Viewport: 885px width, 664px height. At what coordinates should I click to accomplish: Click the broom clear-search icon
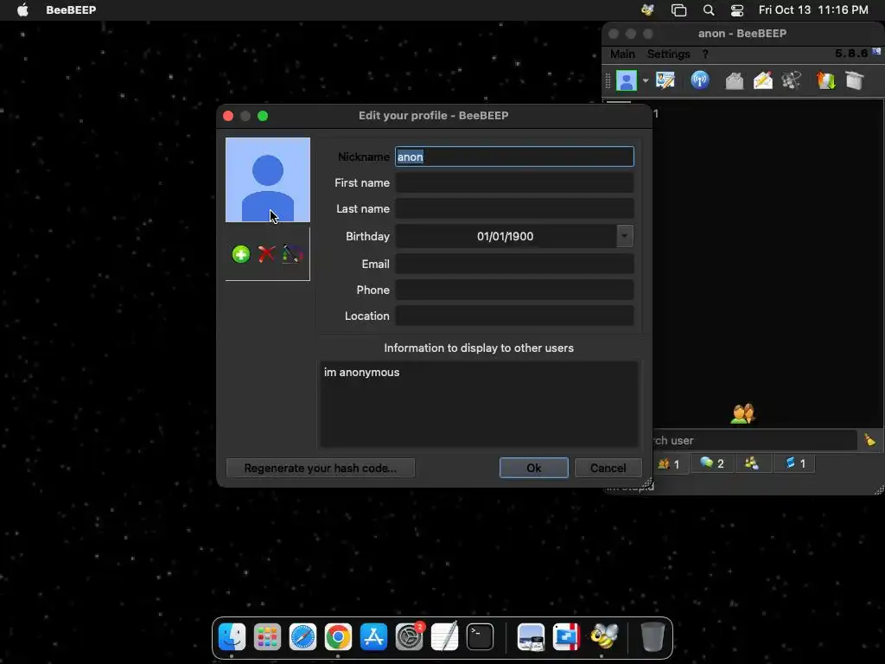[869, 440]
